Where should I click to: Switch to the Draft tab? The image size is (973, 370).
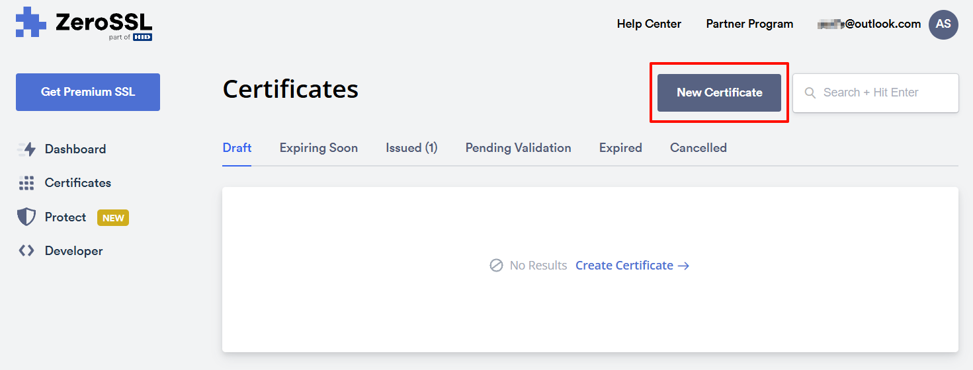tap(237, 148)
